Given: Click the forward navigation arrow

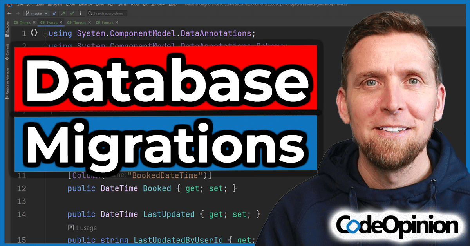Looking at the screenshot, I should point(17,13).
